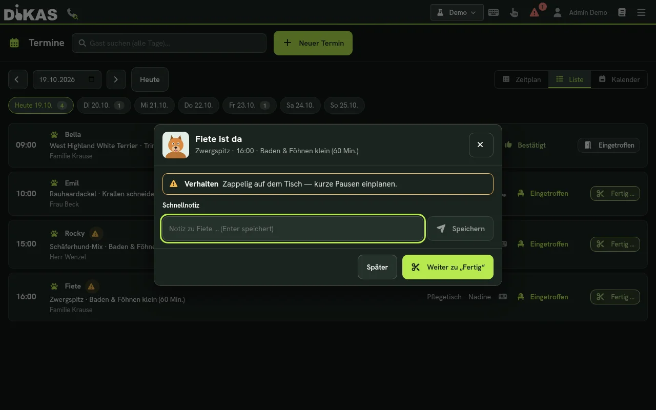The image size is (656, 410).
Task: Click the Fertig button in Fiete's row
Action: [615, 297]
